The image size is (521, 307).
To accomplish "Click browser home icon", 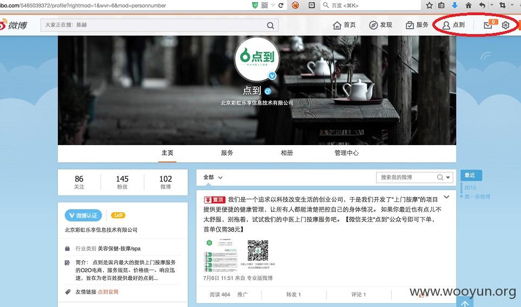I will pos(469,5).
